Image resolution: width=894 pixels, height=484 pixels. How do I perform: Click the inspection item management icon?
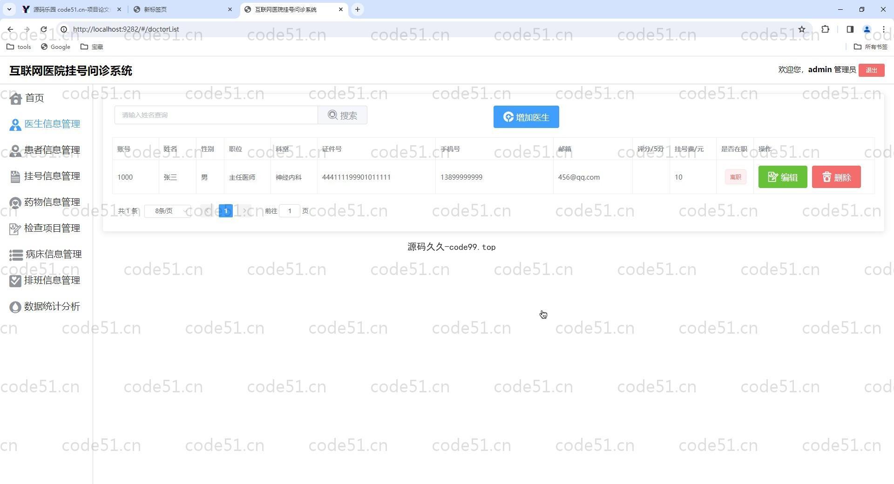click(x=15, y=229)
